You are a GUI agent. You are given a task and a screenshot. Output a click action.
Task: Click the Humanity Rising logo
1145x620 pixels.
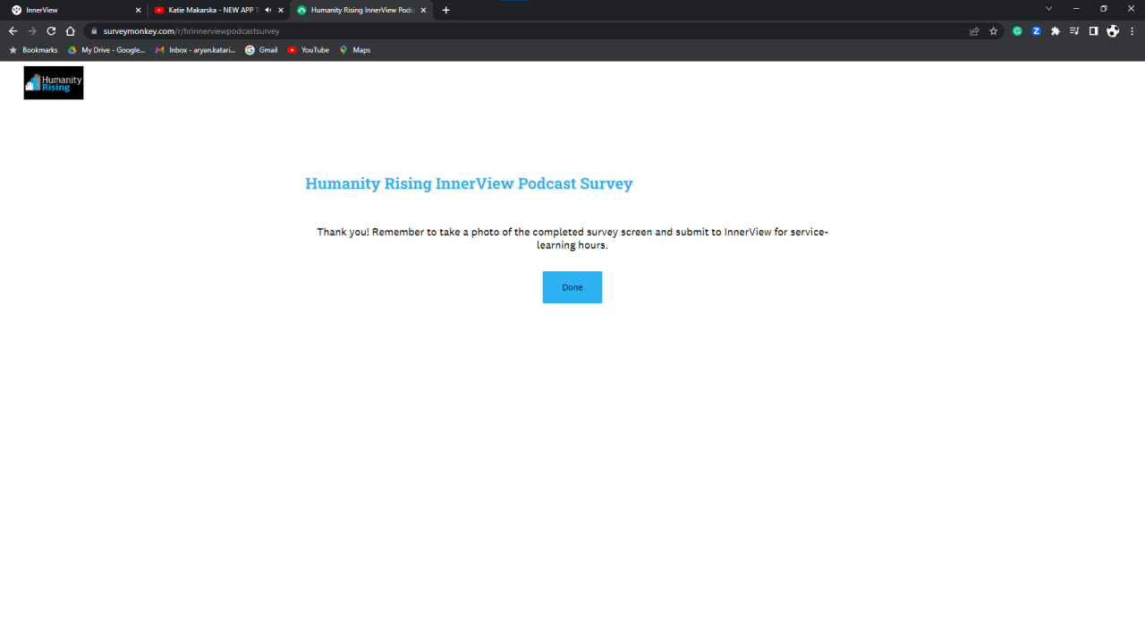[x=54, y=82]
